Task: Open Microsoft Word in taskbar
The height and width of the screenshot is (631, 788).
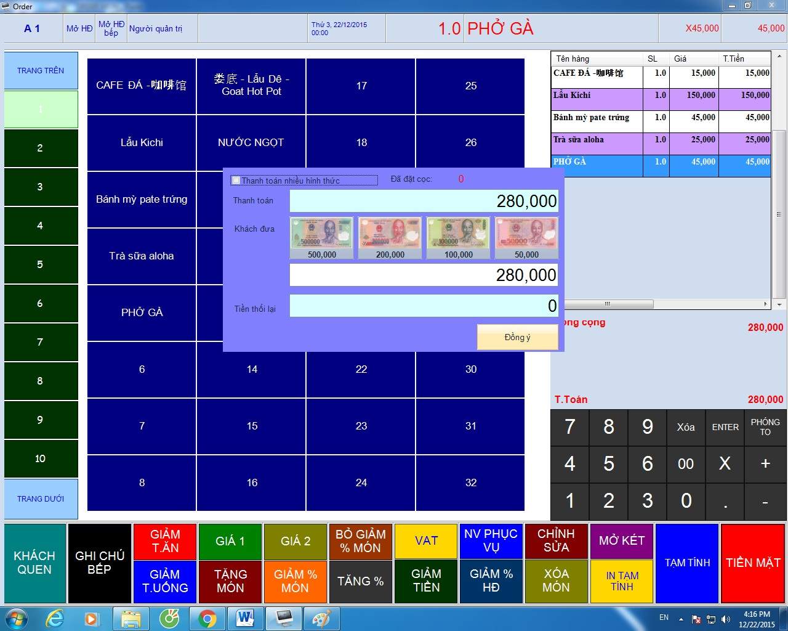Action: click(x=244, y=618)
